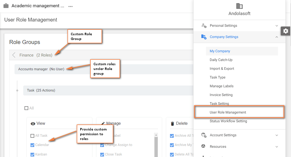Click Account Settings label

pyautogui.click(x=223, y=135)
